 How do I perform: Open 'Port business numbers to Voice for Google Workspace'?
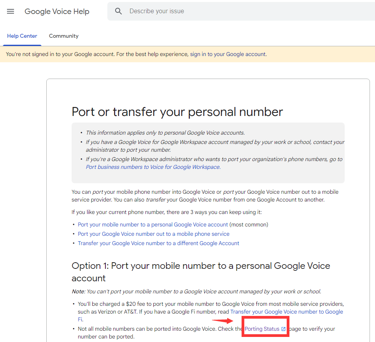point(152,167)
